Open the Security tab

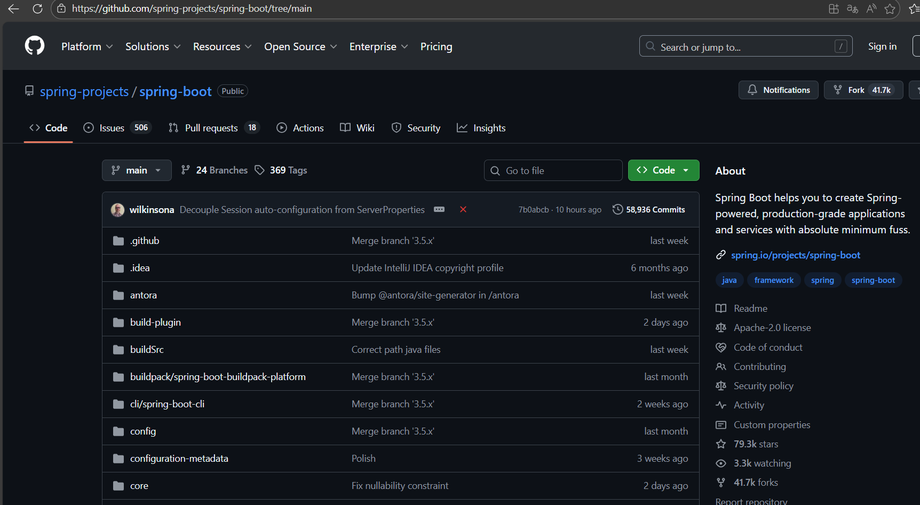click(x=416, y=128)
